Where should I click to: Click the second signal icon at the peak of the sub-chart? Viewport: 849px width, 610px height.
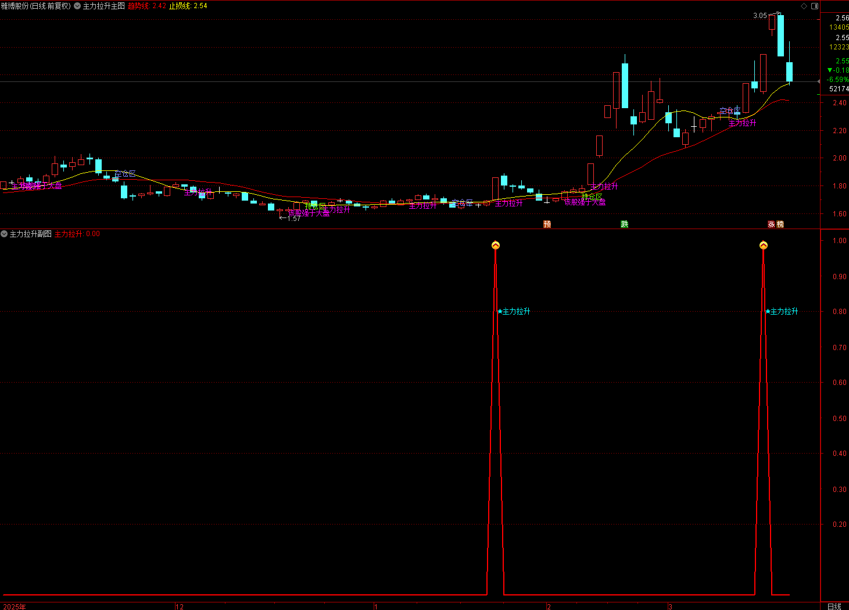pos(764,245)
